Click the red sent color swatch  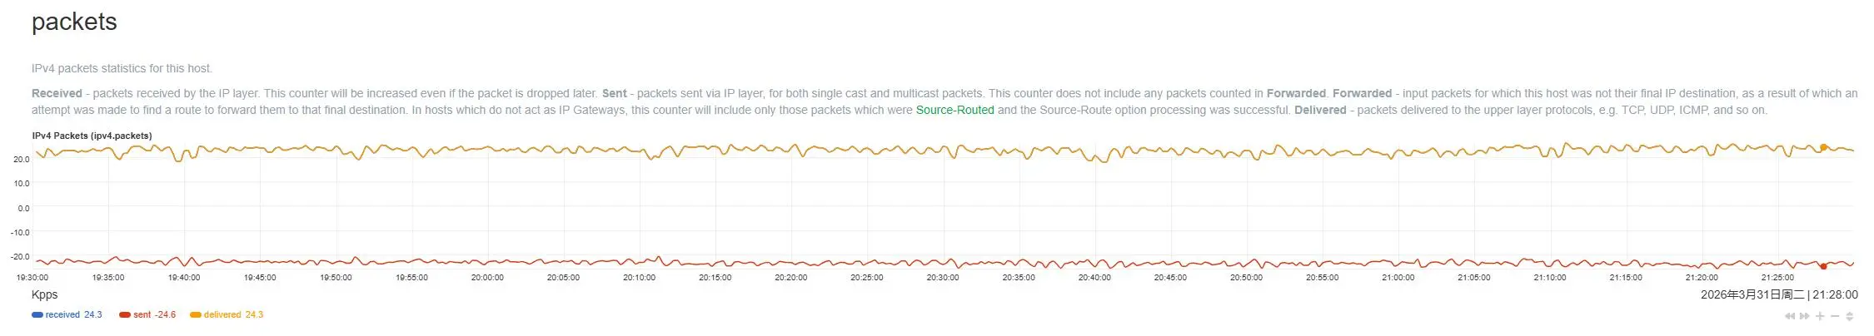tap(125, 315)
